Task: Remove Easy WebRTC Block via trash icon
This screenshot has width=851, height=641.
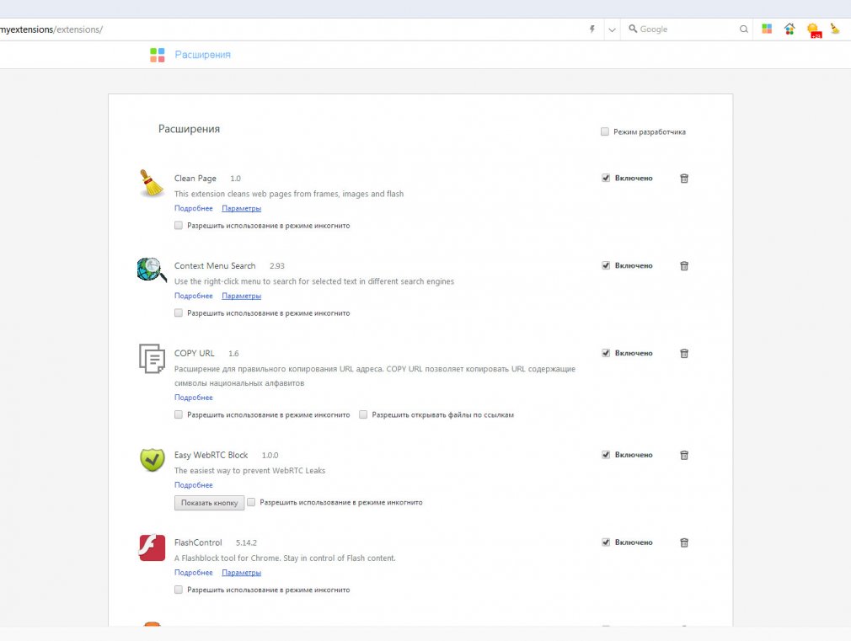Action: tap(684, 455)
